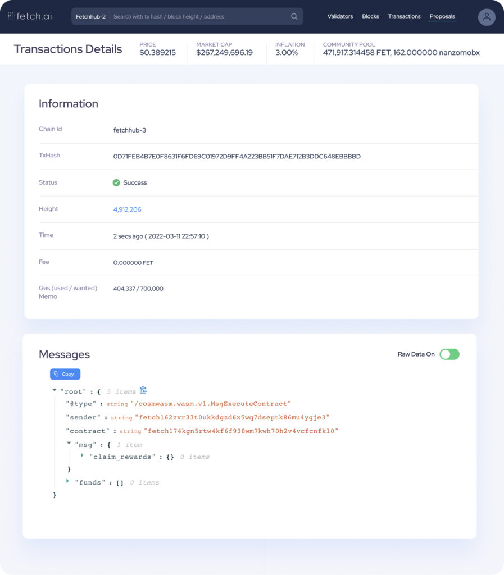Viewport: 504px width, 575px height.
Task: Click the TxHash value text
Action: click(237, 156)
